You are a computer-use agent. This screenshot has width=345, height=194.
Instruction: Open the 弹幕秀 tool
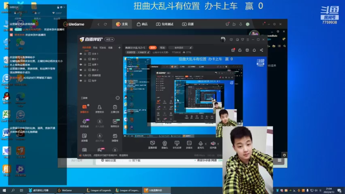tap(115, 138)
